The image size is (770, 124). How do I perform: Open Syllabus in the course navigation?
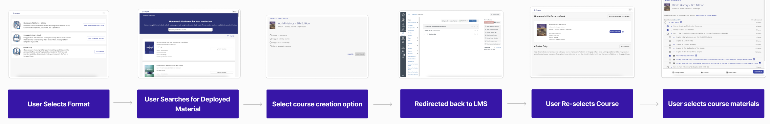click(x=410, y=43)
